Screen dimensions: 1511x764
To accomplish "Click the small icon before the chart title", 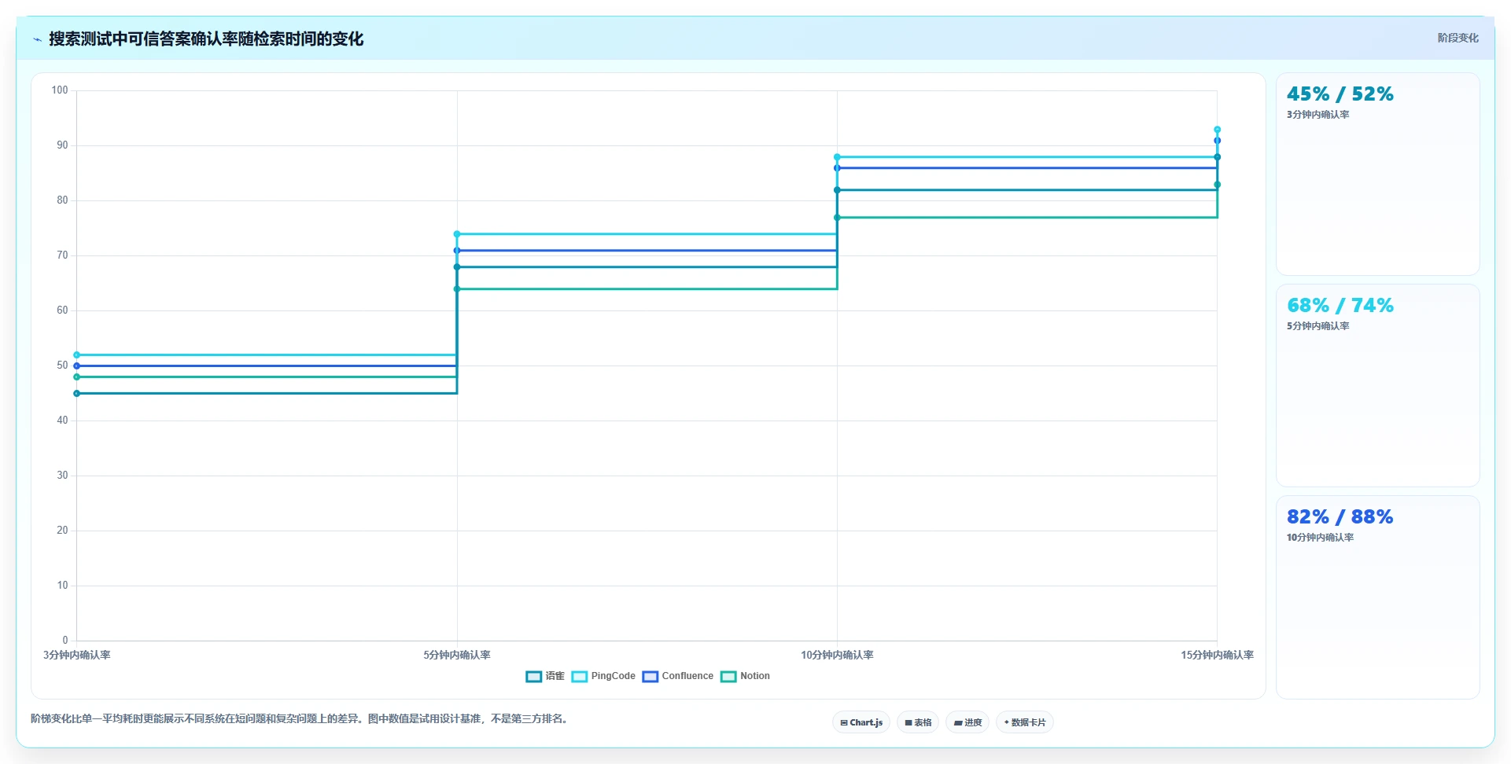I will pyautogui.click(x=37, y=39).
